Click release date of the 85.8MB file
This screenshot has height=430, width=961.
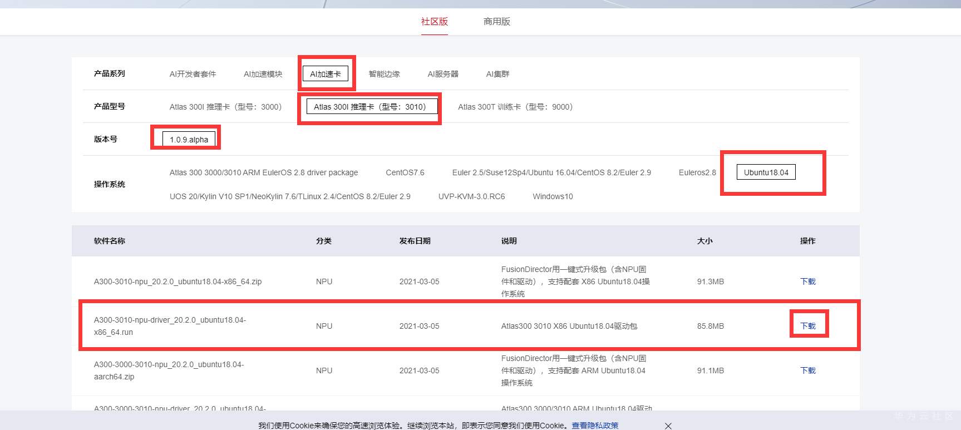click(420, 326)
